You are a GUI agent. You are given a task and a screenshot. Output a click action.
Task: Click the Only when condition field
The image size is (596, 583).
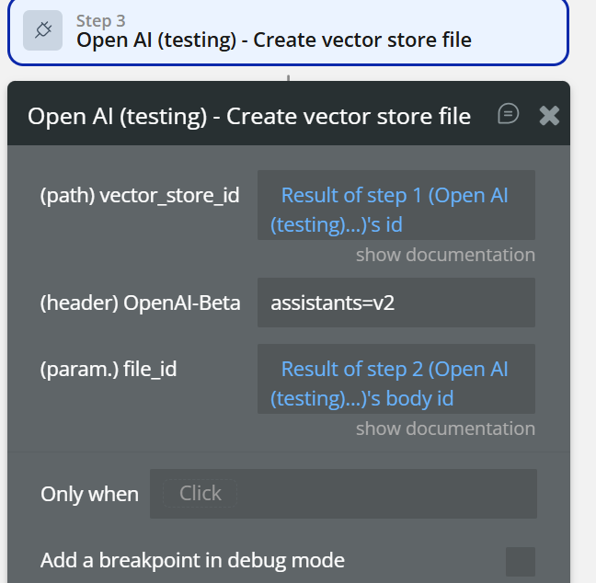(343, 494)
